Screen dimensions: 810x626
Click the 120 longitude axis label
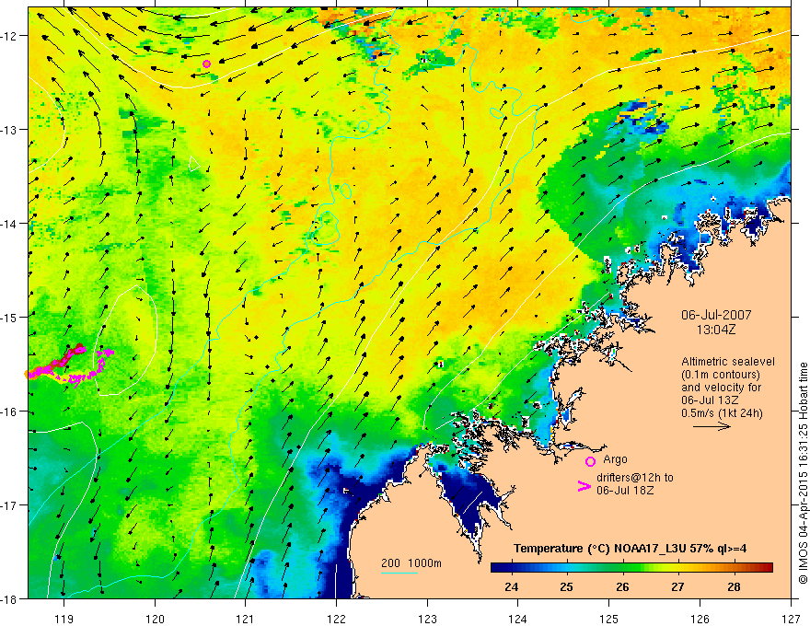coord(155,619)
